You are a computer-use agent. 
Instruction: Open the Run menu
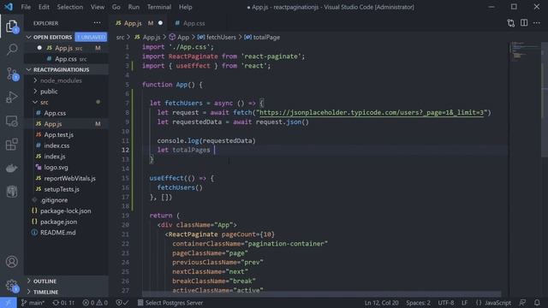tap(134, 7)
